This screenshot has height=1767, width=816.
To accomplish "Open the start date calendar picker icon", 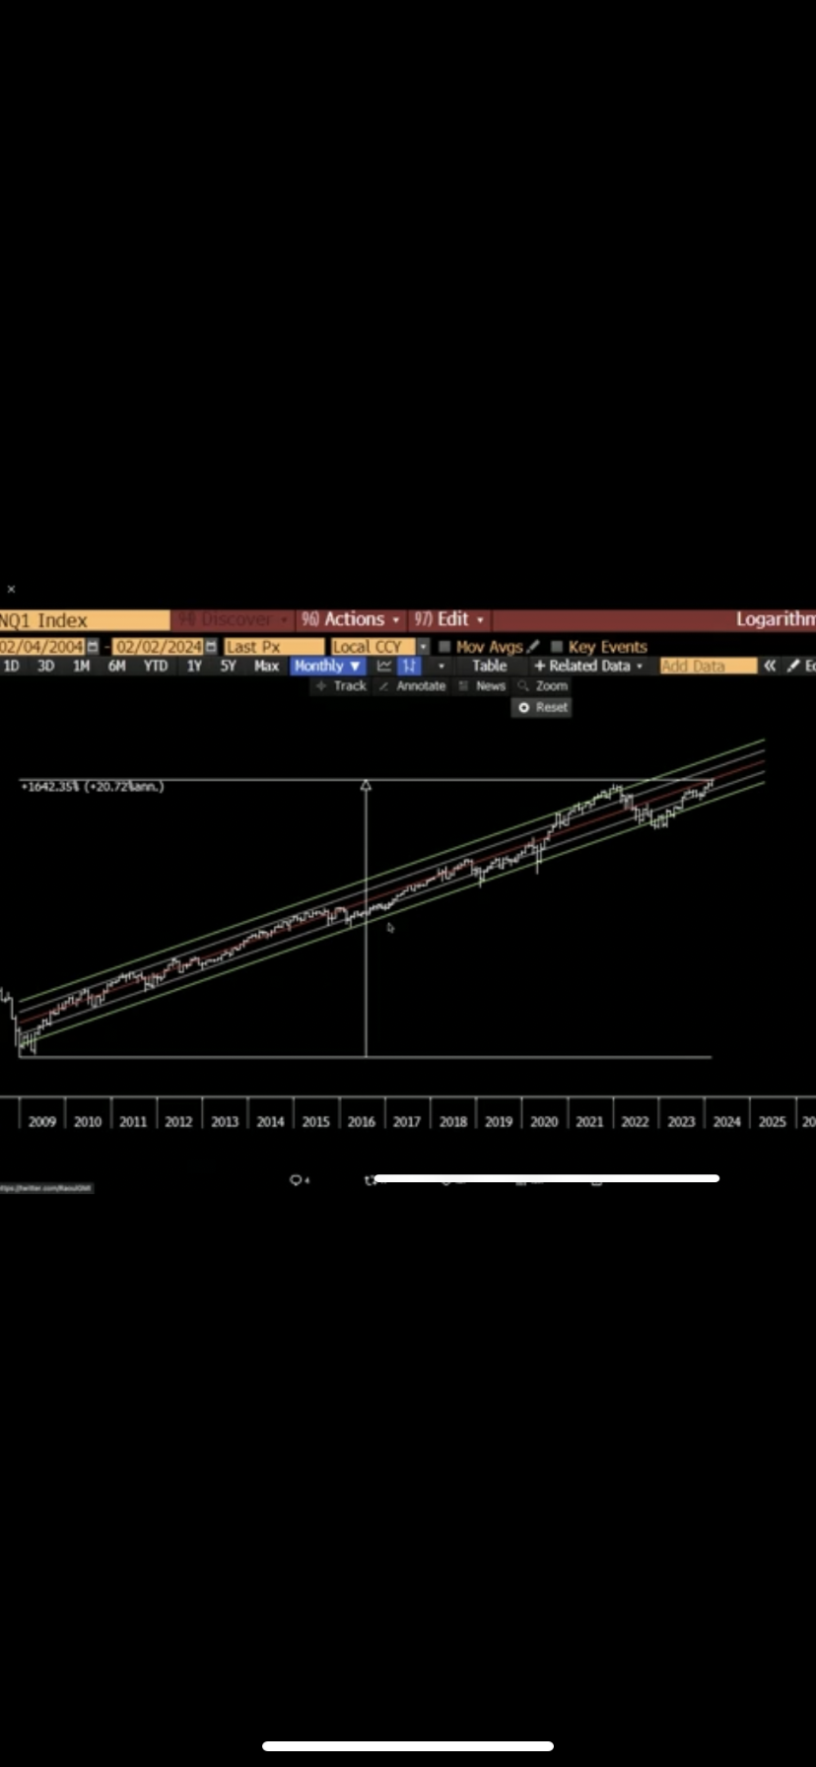I will [x=93, y=647].
